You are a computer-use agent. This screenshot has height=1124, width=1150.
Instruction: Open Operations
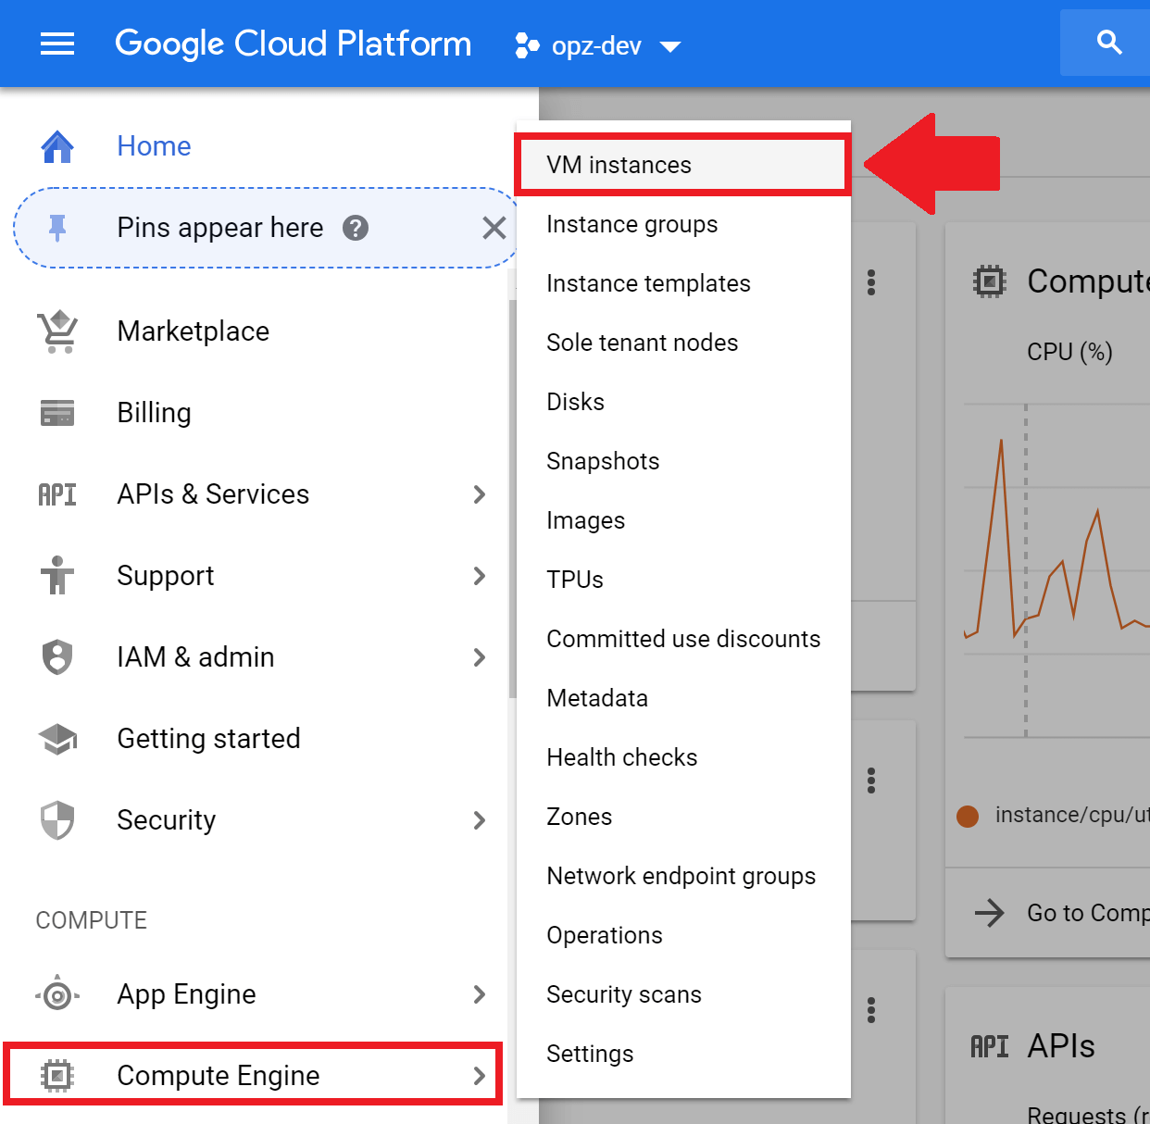pos(683,935)
